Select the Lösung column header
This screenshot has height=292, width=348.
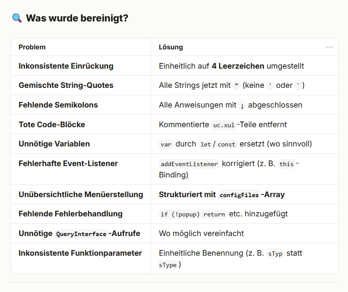coord(171,47)
